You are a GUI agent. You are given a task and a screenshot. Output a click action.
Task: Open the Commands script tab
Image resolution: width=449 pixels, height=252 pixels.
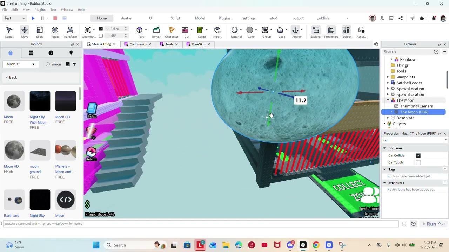pos(138,44)
